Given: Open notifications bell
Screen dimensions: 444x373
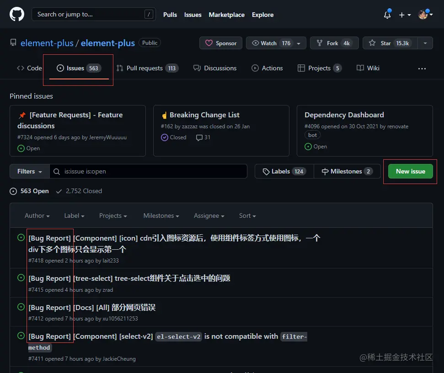Looking at the screenshot, I should coord(387,15).
